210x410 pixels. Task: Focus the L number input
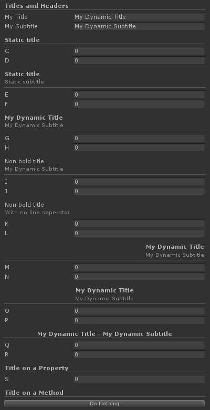[x=139, y=233]
